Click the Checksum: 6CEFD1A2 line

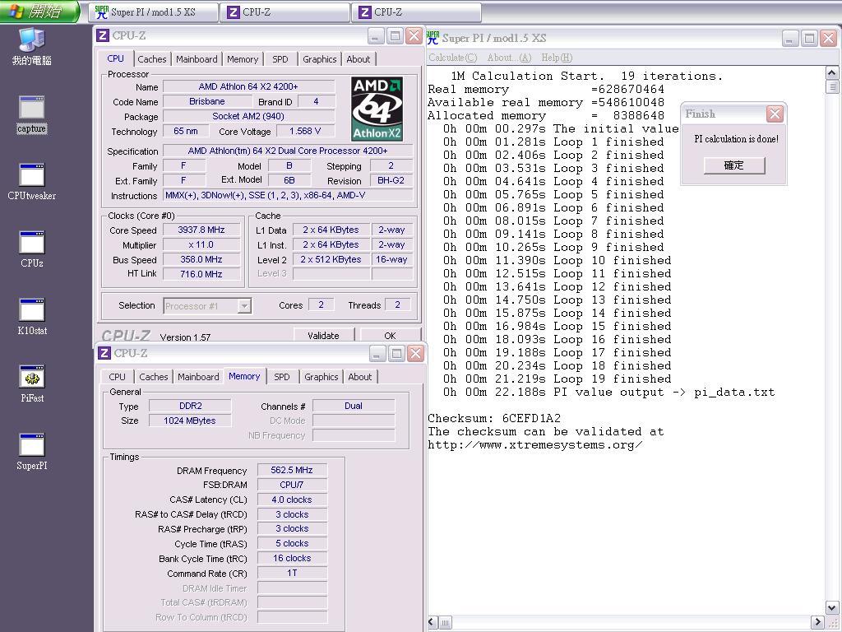coord(494,418)
